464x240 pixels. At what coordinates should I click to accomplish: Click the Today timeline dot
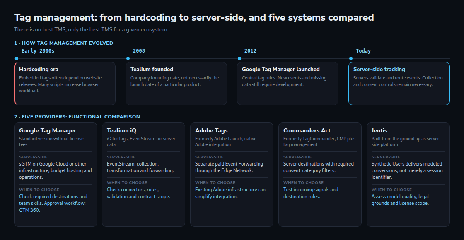pos(350,58)
